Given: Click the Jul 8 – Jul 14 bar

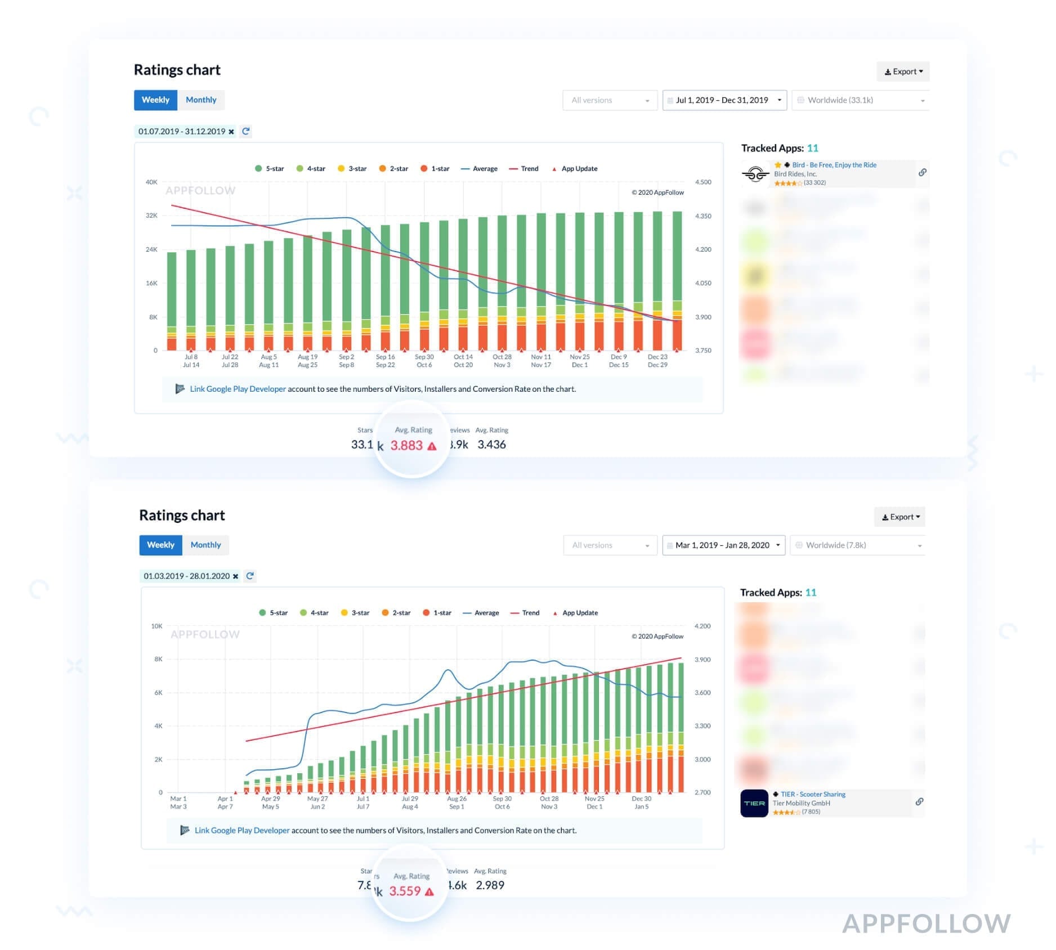Looking at the screenshot, I should (191, 300).
